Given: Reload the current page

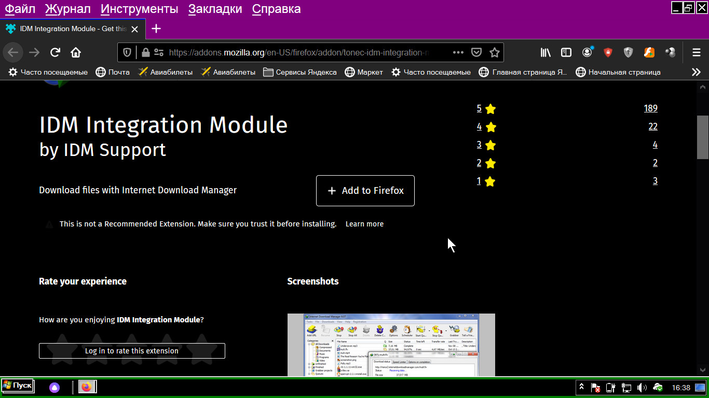Looking at the screenshot, I should tap(55, 52).
